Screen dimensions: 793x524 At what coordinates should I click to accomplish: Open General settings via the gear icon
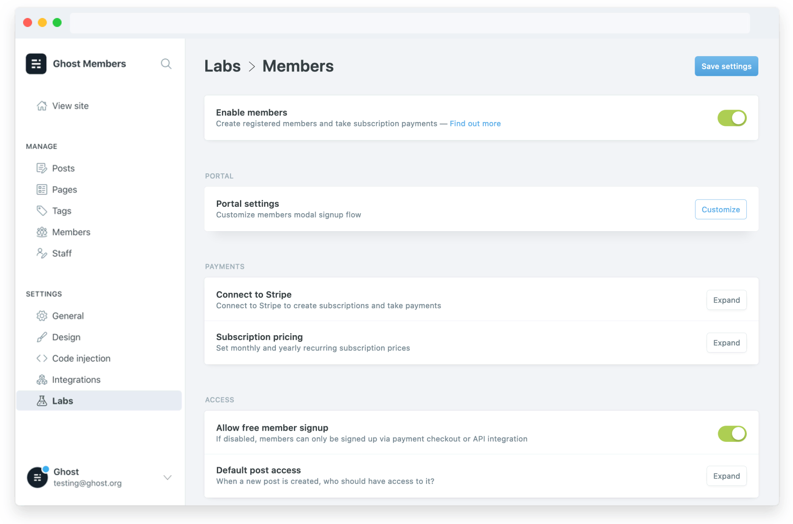(42, 316)
